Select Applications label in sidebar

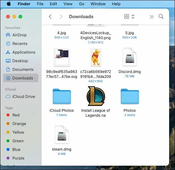tap(24, 52)
